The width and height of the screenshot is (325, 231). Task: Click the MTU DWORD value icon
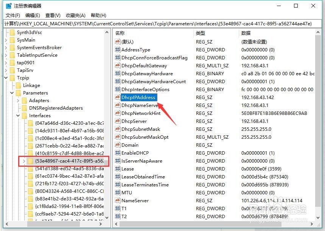(x=118, y=192)
